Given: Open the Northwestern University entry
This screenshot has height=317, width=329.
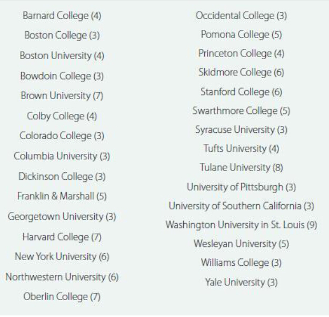Looking at the screenshot, I should [62, 277].
